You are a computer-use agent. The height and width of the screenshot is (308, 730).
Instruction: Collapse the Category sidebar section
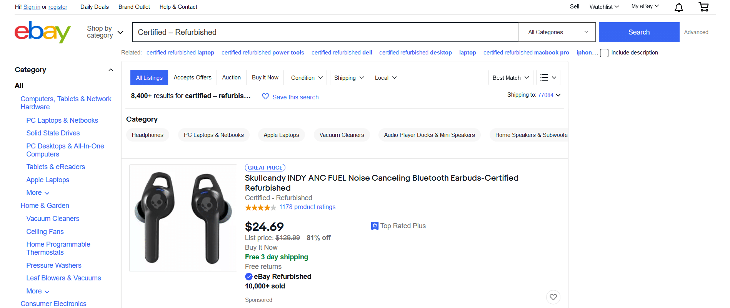click(x=111, y=70)
